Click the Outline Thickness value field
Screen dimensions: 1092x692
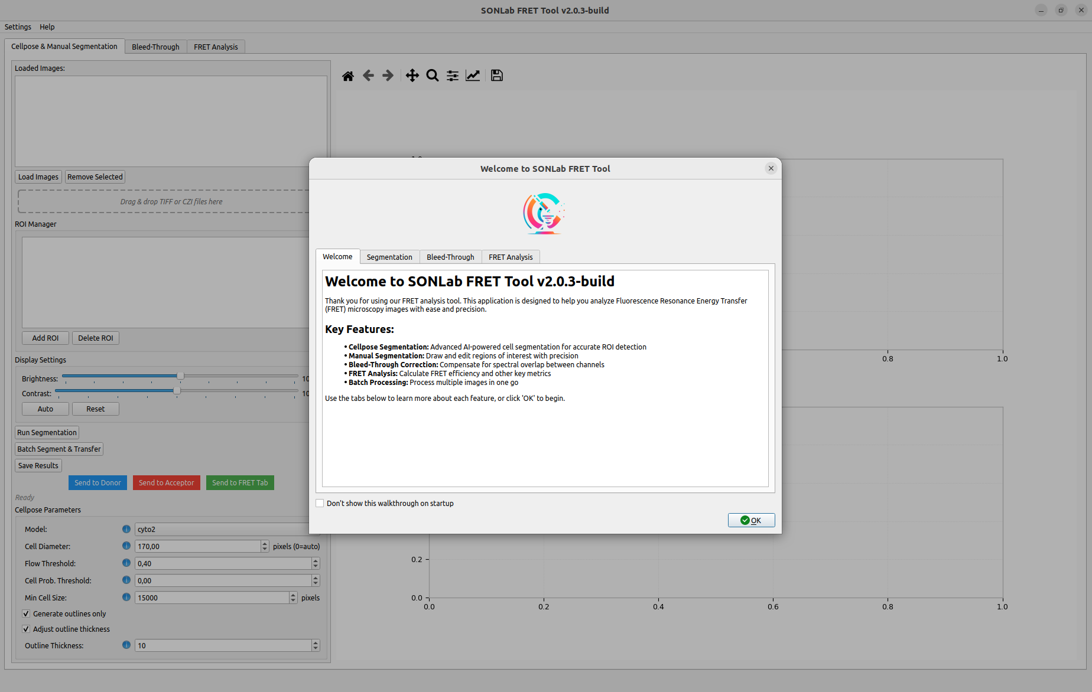point(223,645)
